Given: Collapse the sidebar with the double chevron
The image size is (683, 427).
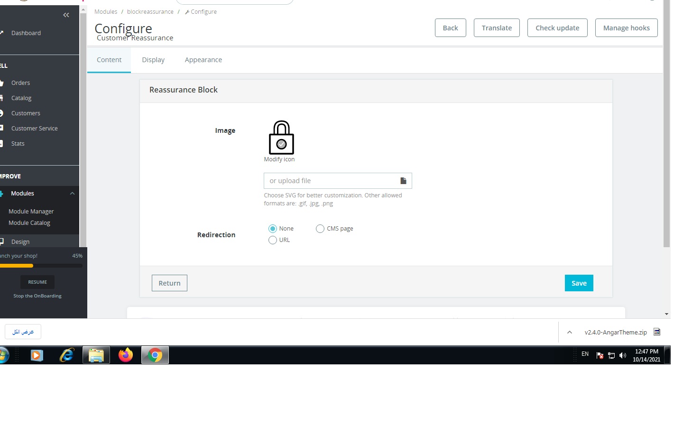Looking at the screenshot, I should pyautogui.click(x=66, y=15).
